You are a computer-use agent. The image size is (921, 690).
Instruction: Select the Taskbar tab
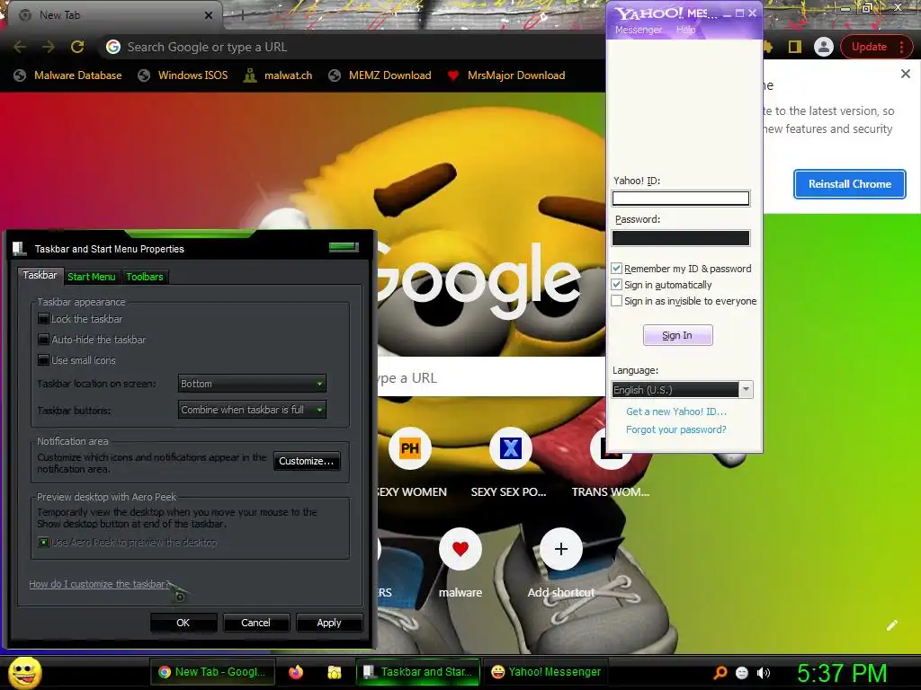coord(40,275)
